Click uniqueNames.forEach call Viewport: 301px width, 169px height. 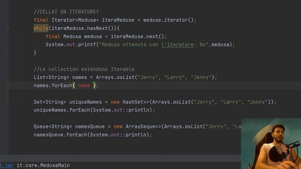point(62,110)
